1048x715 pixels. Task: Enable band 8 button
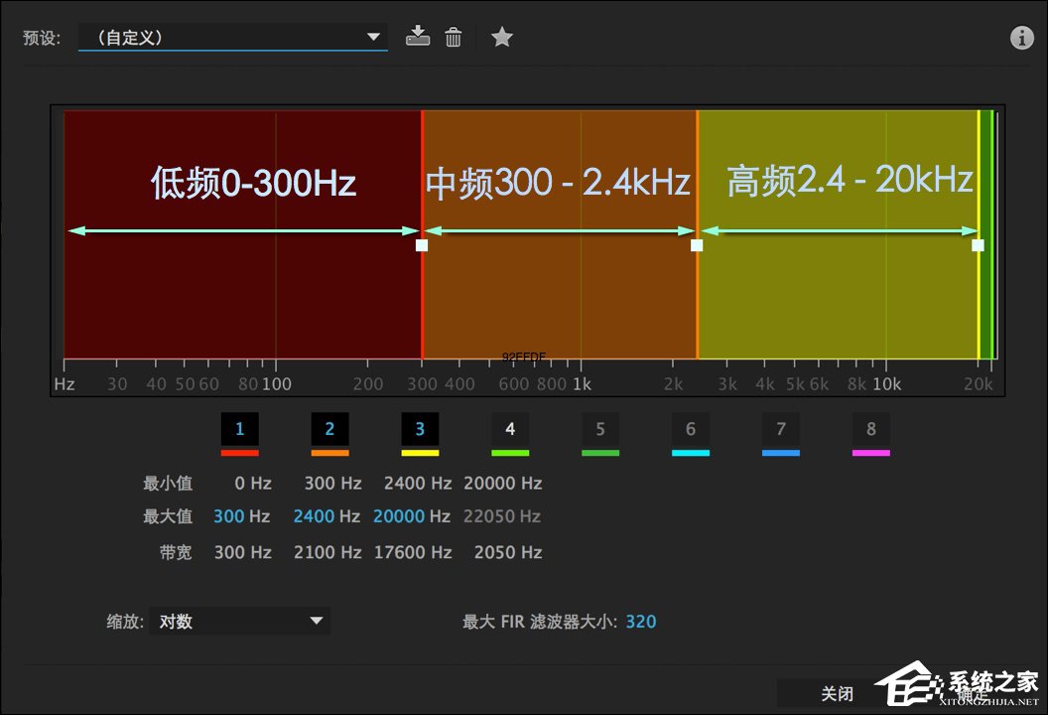871,430
